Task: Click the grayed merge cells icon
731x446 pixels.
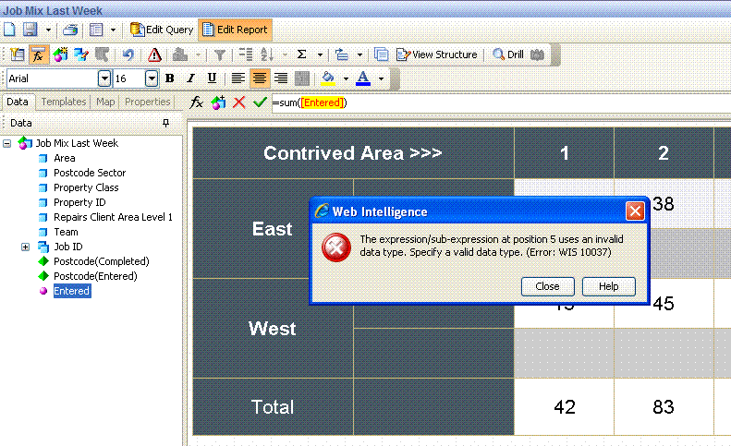Action: [x=302, y=78]
